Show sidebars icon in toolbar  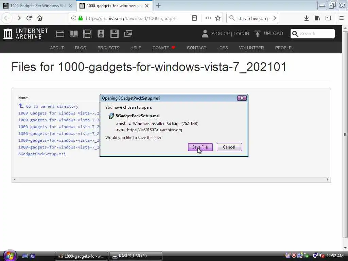pyautogui.click(x=328, y=18)
